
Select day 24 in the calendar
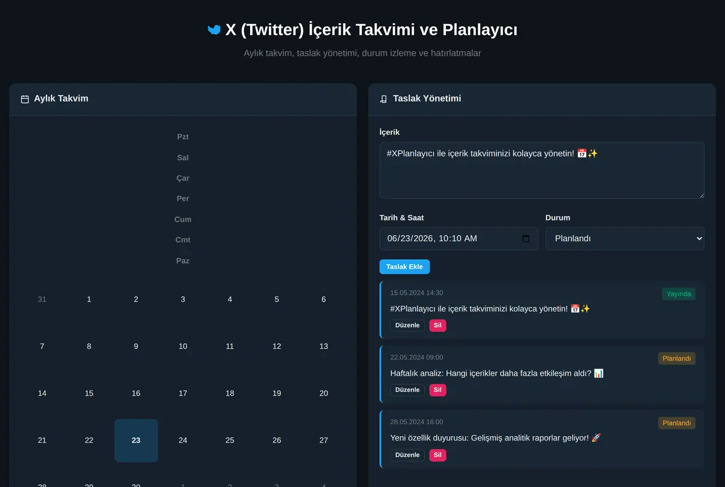coord(183,440)
